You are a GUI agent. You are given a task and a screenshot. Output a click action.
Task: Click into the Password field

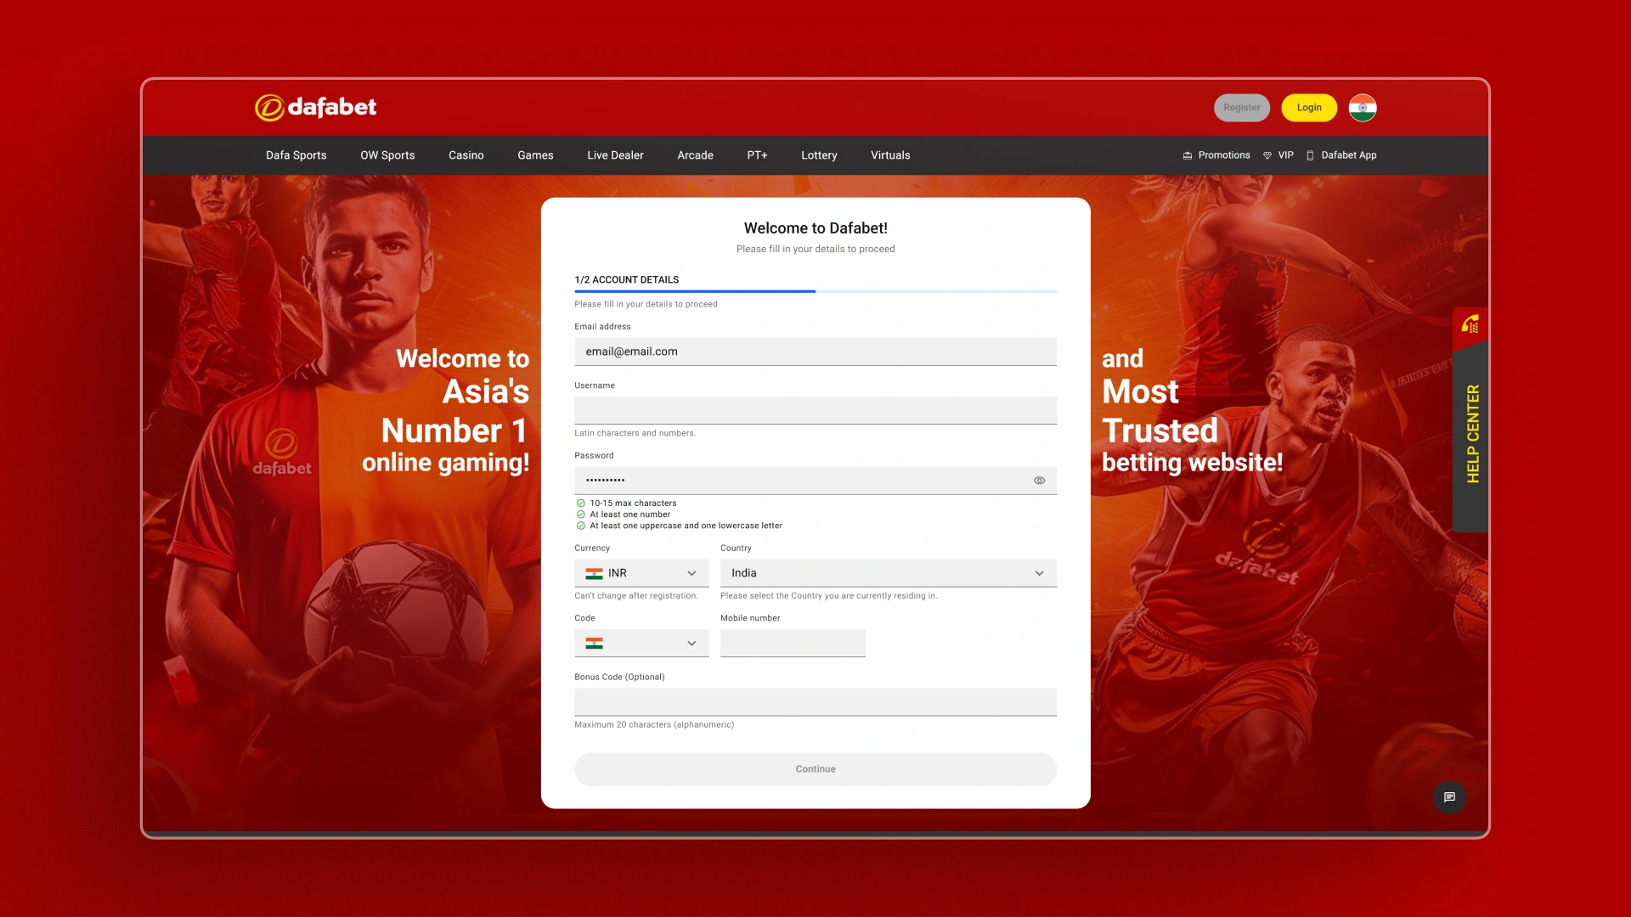coord(815,481)
